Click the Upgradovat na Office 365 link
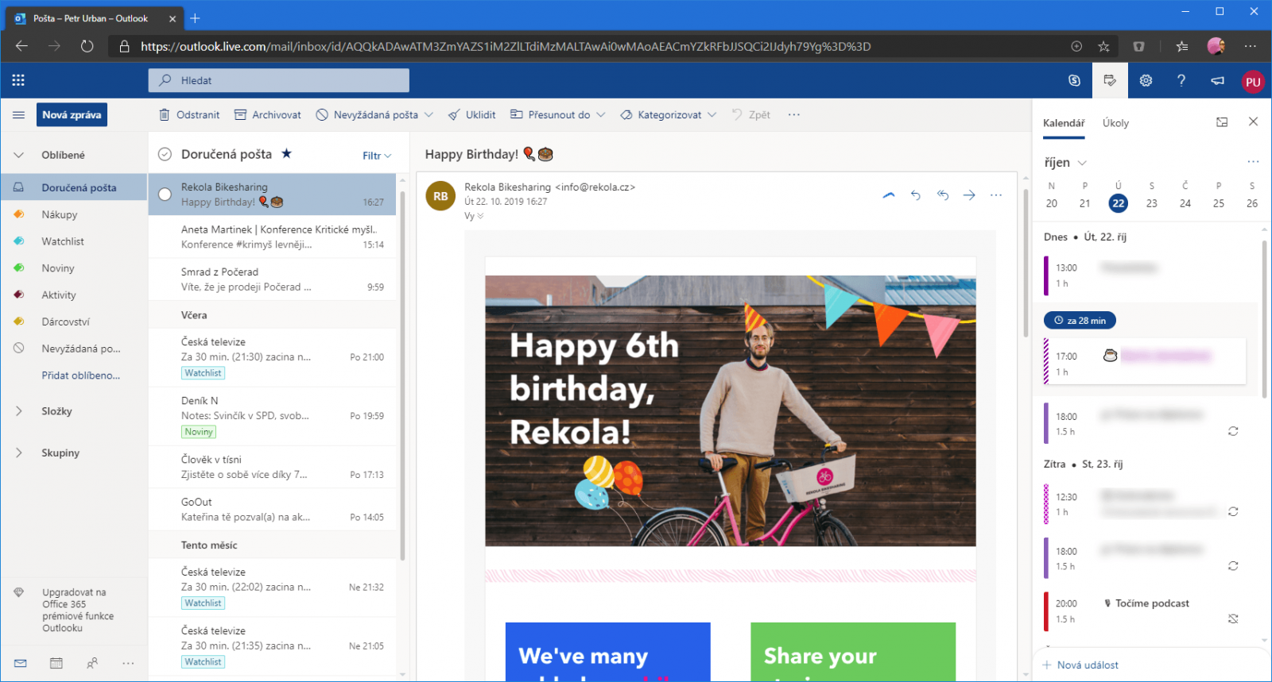This screenshot has width=1272, height=682. tap(78, 610)
